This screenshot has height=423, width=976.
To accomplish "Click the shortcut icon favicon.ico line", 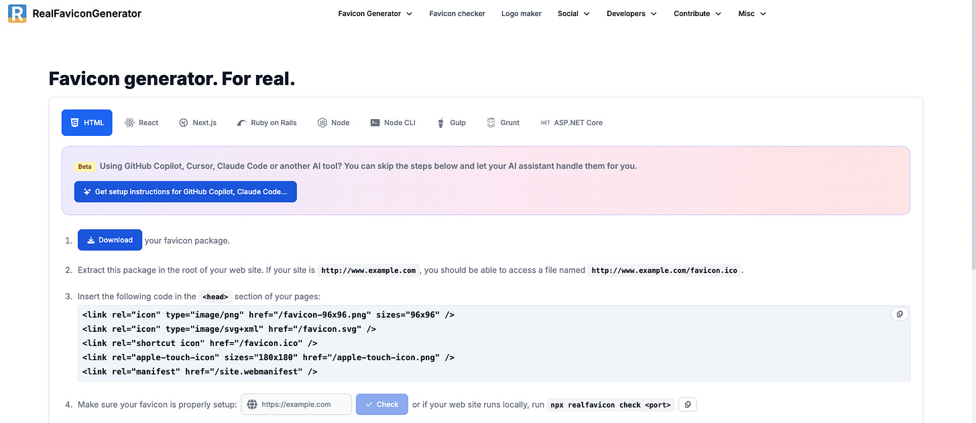I will click(200, 343).
